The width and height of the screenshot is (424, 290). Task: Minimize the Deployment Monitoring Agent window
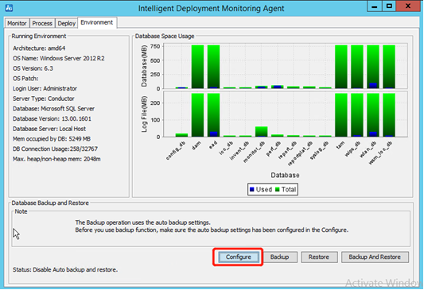pyautogui.click(x=375, y=6)
